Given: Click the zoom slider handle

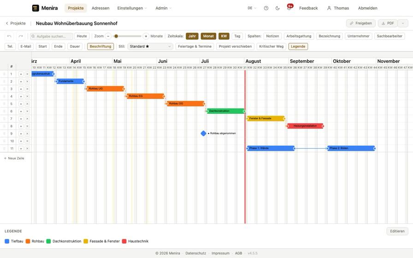Looking at the screenshot, I should [x=116, y=36].
